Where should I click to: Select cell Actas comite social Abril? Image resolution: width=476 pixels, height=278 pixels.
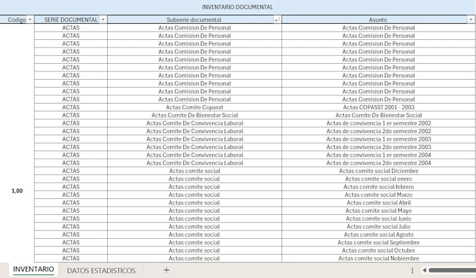pyautogui.click(x=379, y=202)
